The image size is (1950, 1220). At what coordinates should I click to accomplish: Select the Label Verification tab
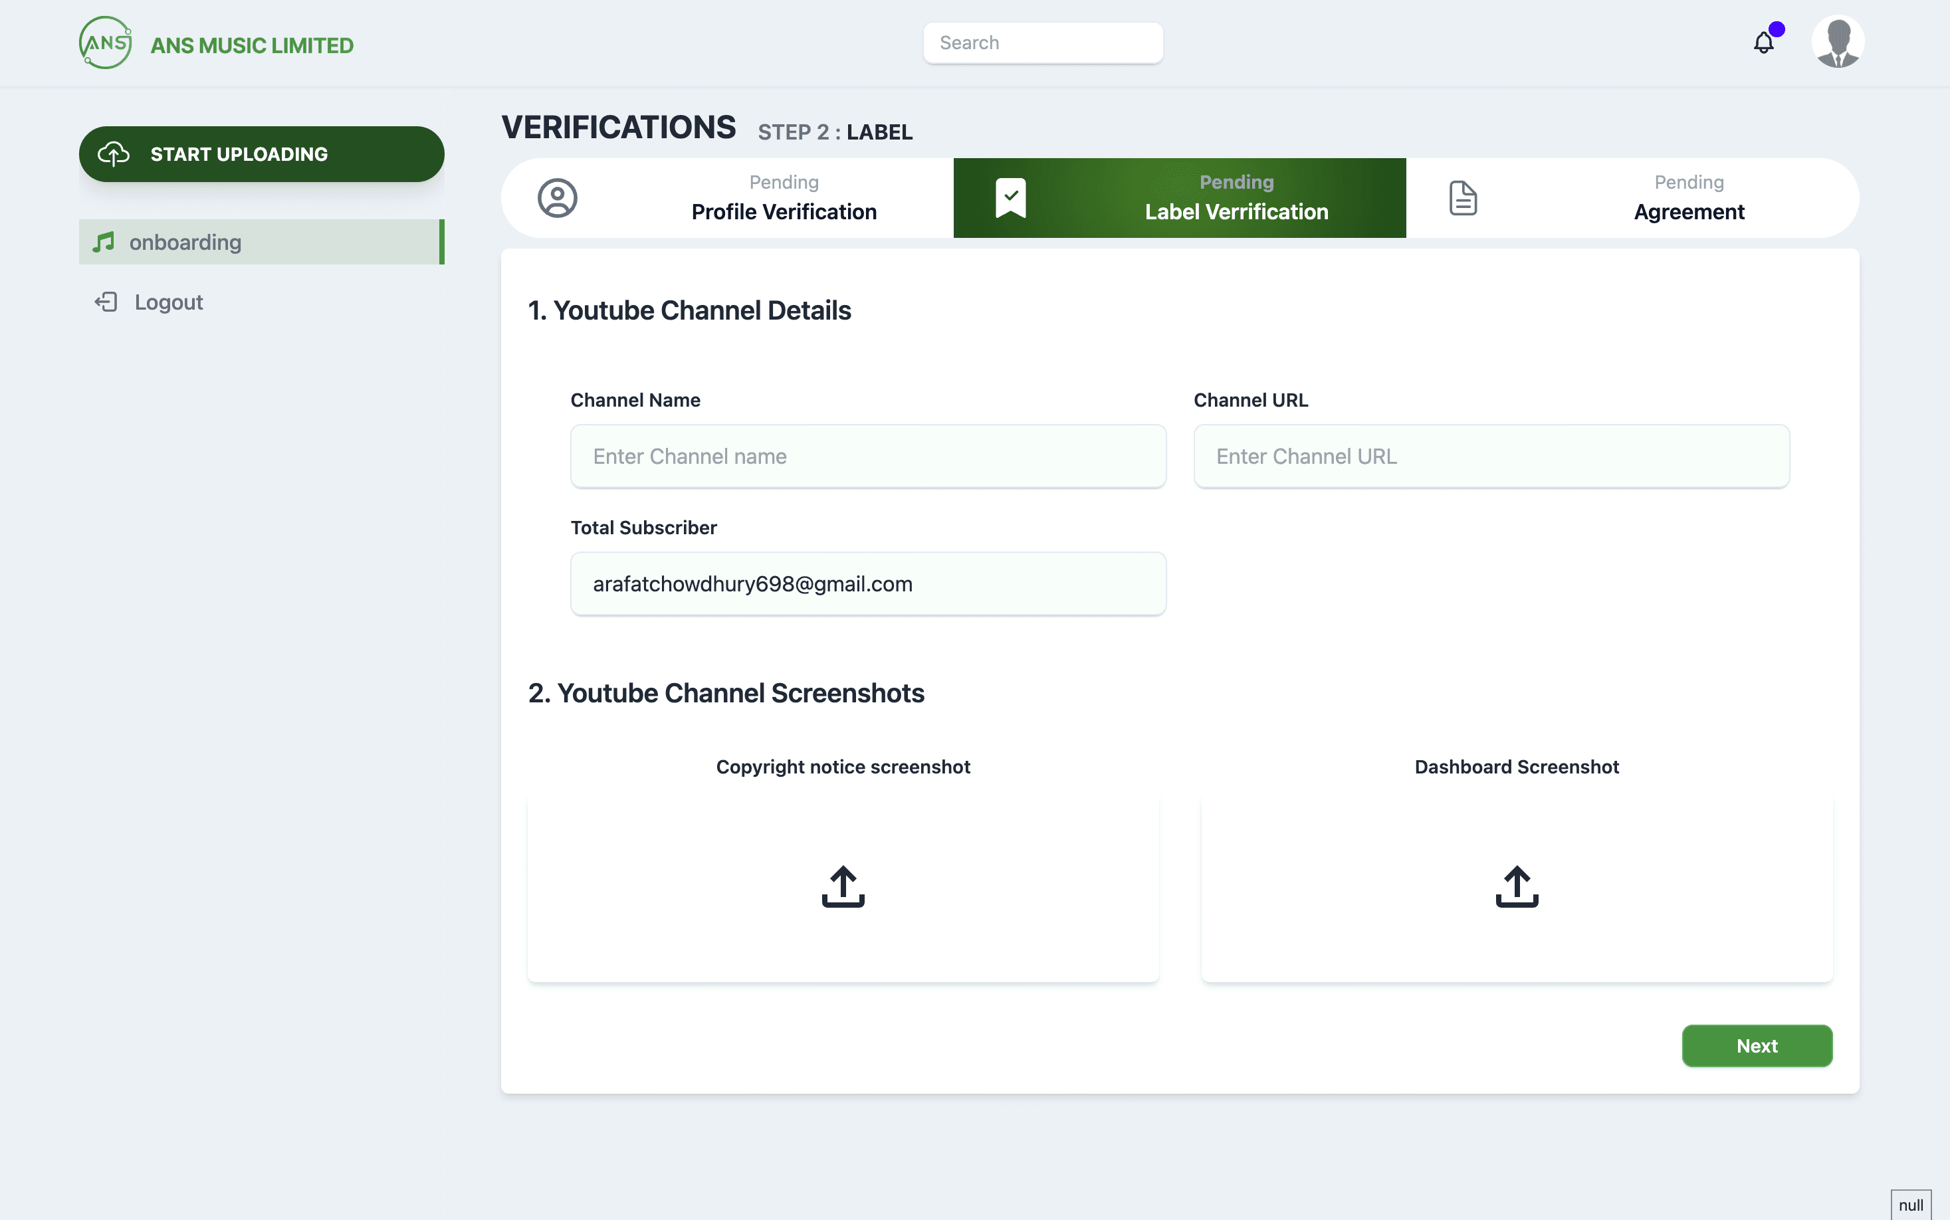tap(1235, 198)
